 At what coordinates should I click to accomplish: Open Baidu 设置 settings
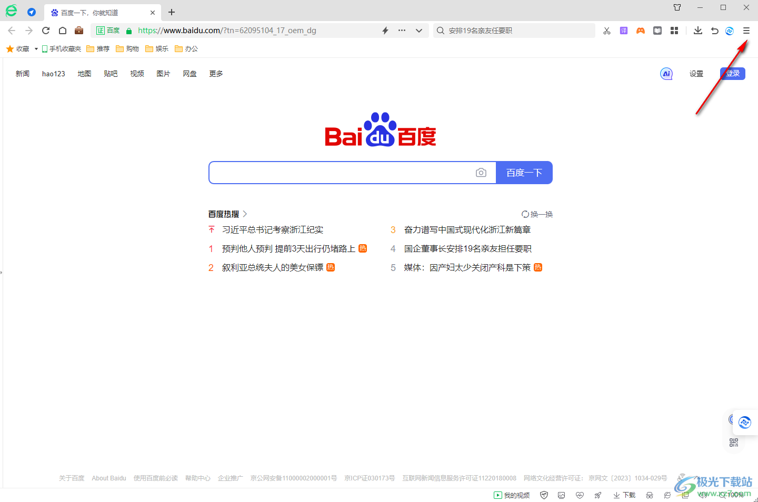pos(696,74)
